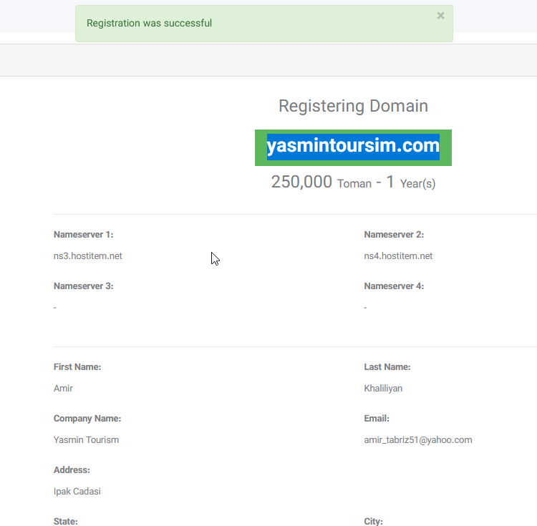
Task: Click the first name value Amir
Action: (x=63, y=389)
